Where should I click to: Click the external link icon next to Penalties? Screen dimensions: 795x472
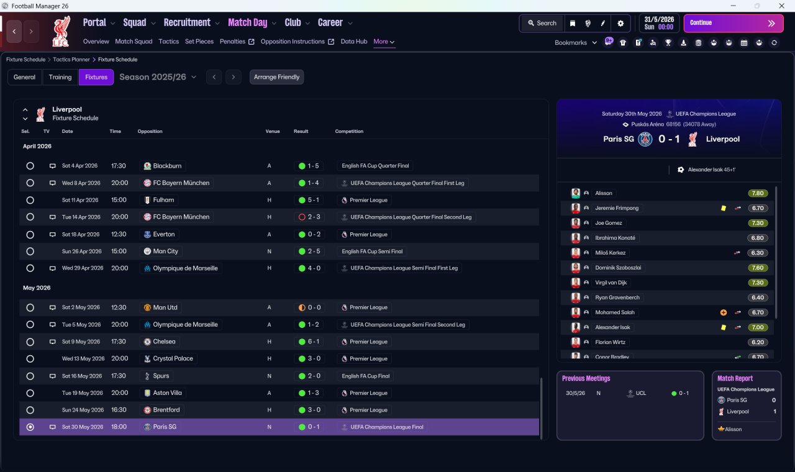point(251,42)
